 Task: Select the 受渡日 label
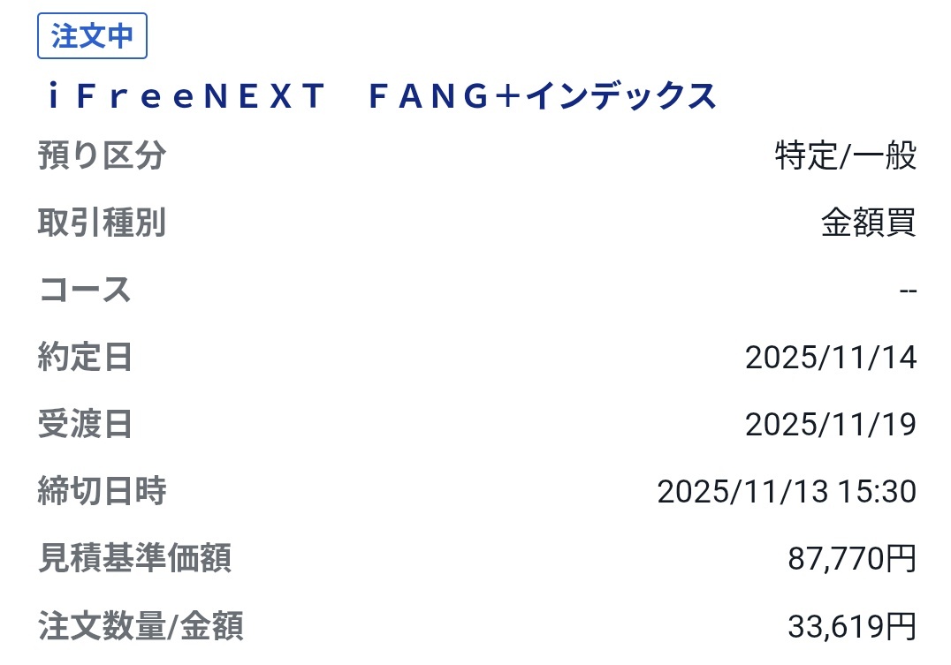pyautogui.click(x=86, y=425)
